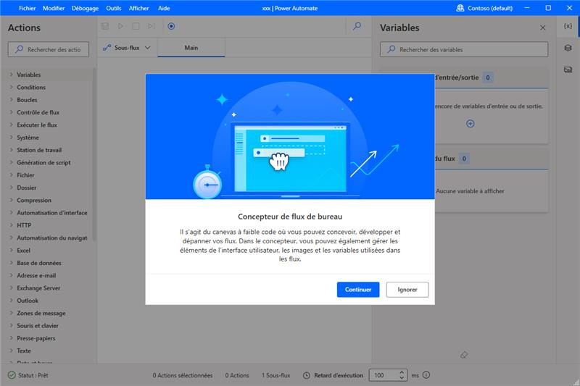Click 'Aucune variable à afficher' text

(x=470, y=191)
